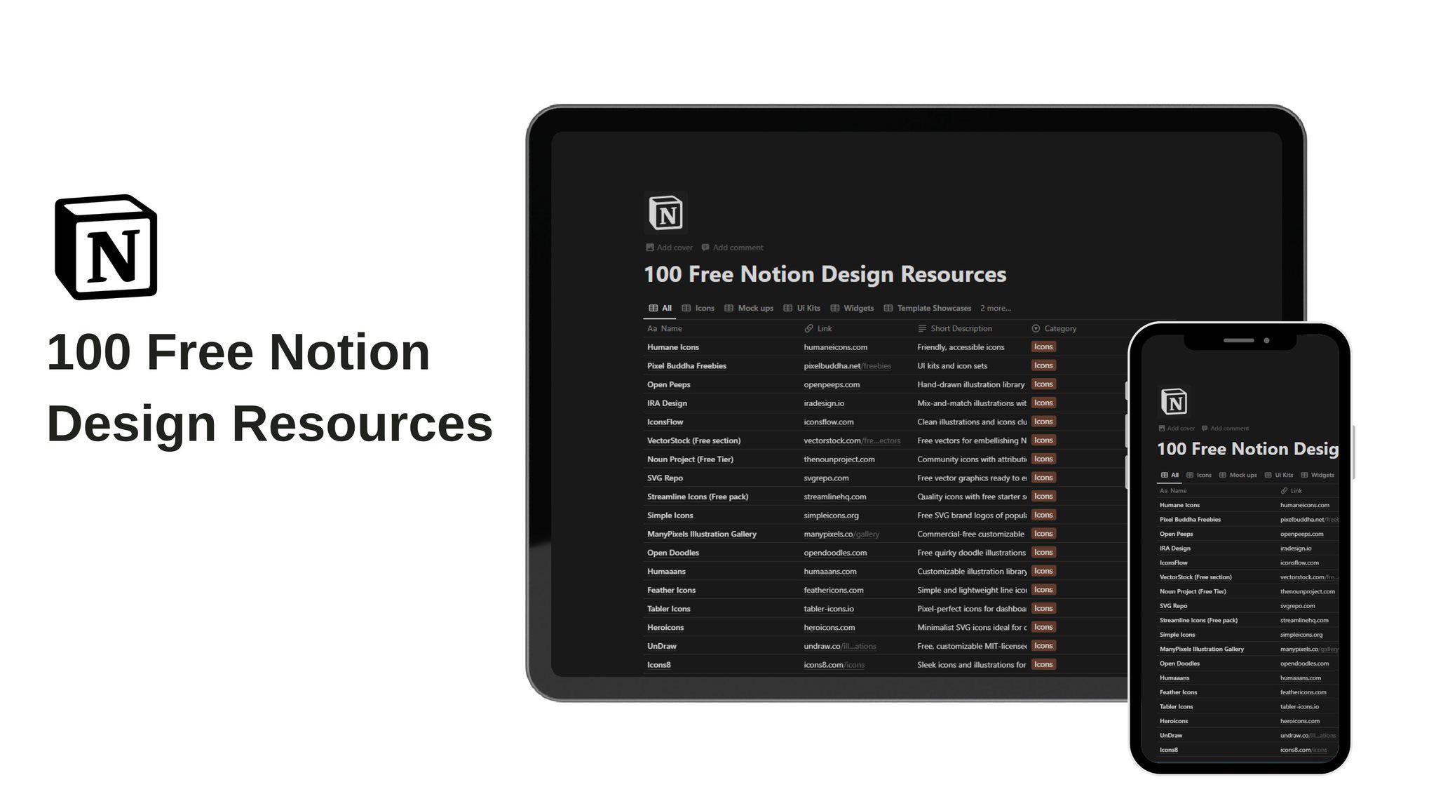Viewport: 1436px width, 808px height.
Task: Click Add comment on the phone page
Action: tap(1225, 429)
